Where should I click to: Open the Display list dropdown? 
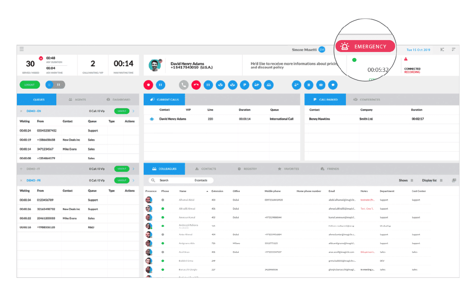pyautogui.click(x=432, y=180)
